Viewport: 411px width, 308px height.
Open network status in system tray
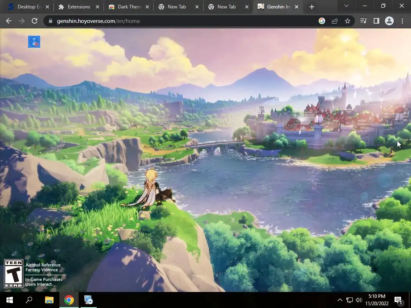coord(350,300)
